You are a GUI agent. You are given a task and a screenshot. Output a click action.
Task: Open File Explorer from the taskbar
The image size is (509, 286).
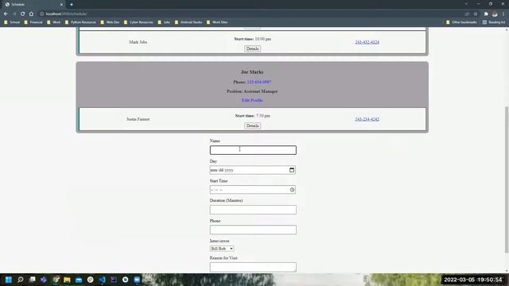(x=67, y=280)
